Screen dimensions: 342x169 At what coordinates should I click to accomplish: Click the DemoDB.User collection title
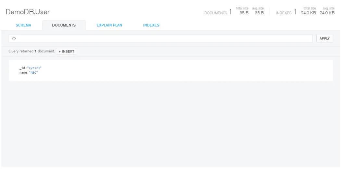click(28, 12)
